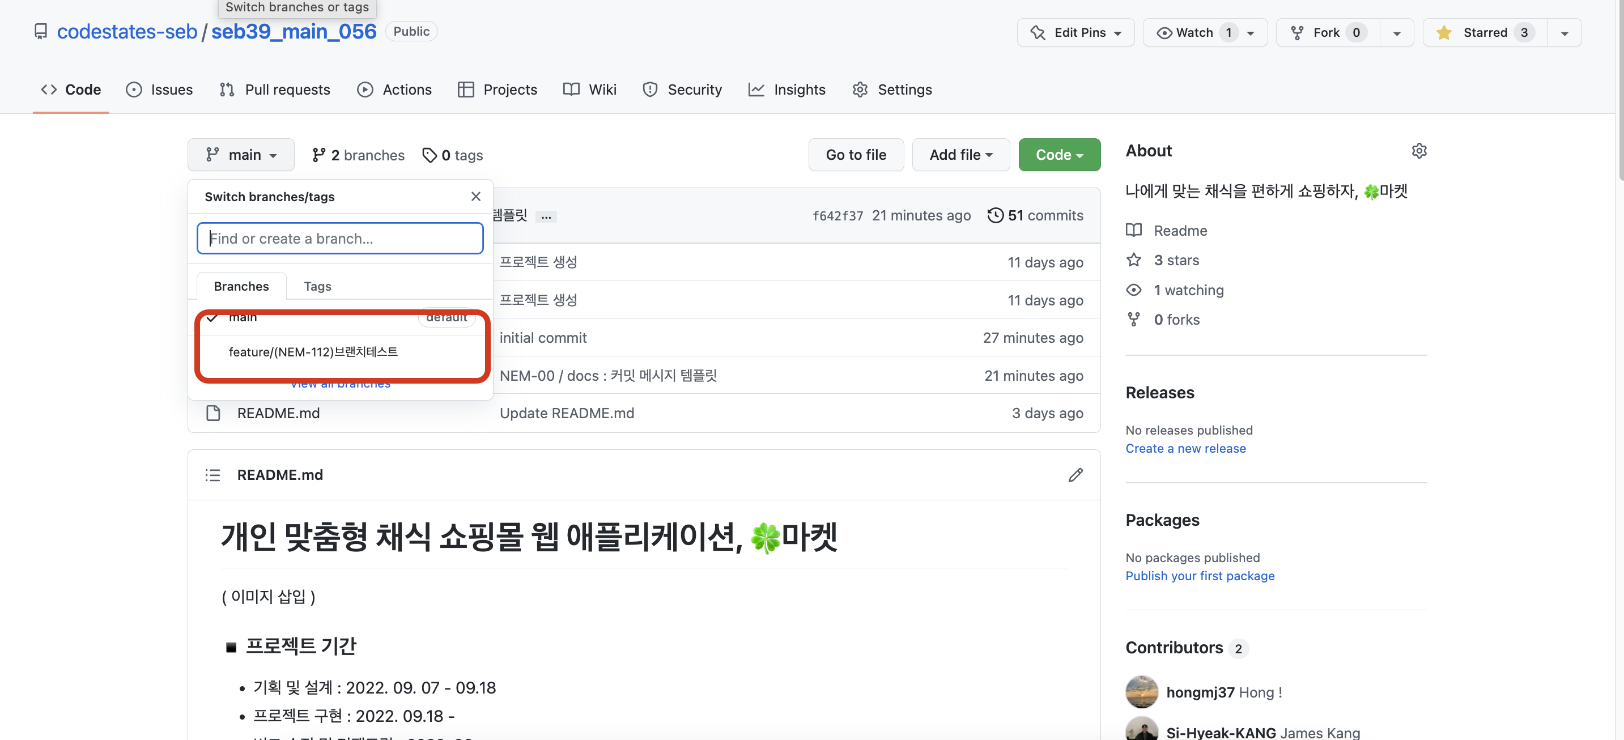
Task: Click Go to file button
Action: [x=856, y=155]
